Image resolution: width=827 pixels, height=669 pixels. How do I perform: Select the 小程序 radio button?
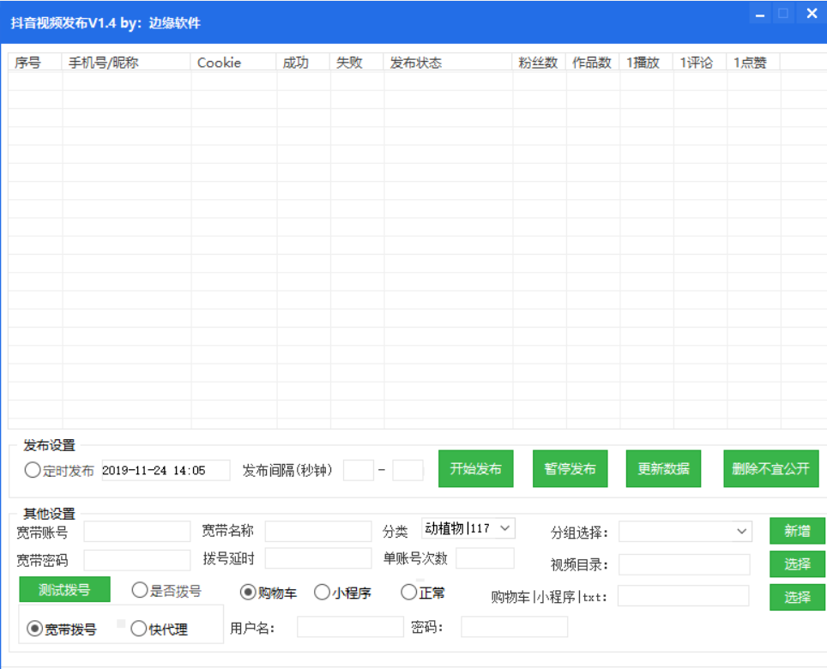tap(322, 592)
